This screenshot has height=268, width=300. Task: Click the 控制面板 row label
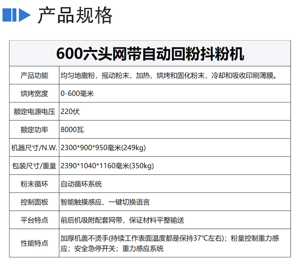click(x=34, y=202)
